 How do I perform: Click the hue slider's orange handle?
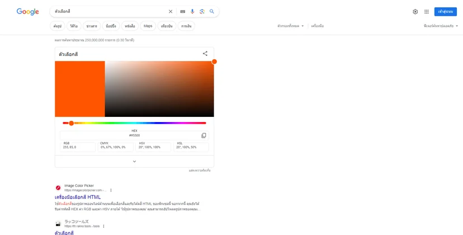click(71, 123)
